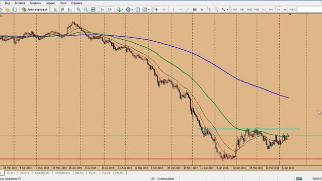The height and width of the screenshot is (181, 322).
Task: Switch to H4 timeframe
Action: pos(271,10)
